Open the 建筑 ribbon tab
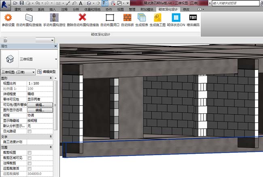The width and height of the screenshot is (263, 177). point(18,9)
